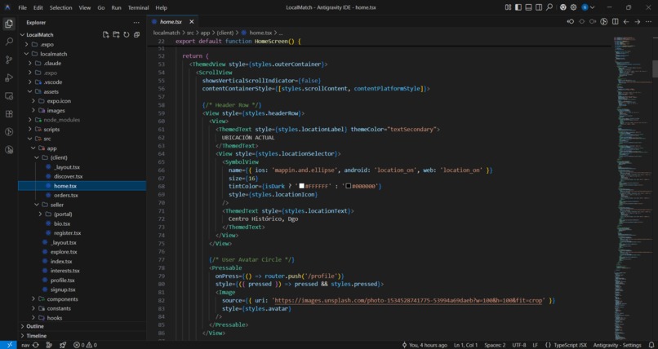Open the Extensions view
The height and width of the screenshot is (349, 658).
[x=8, y=114]
